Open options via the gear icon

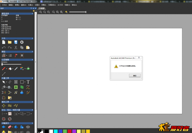tap(22, 42)
